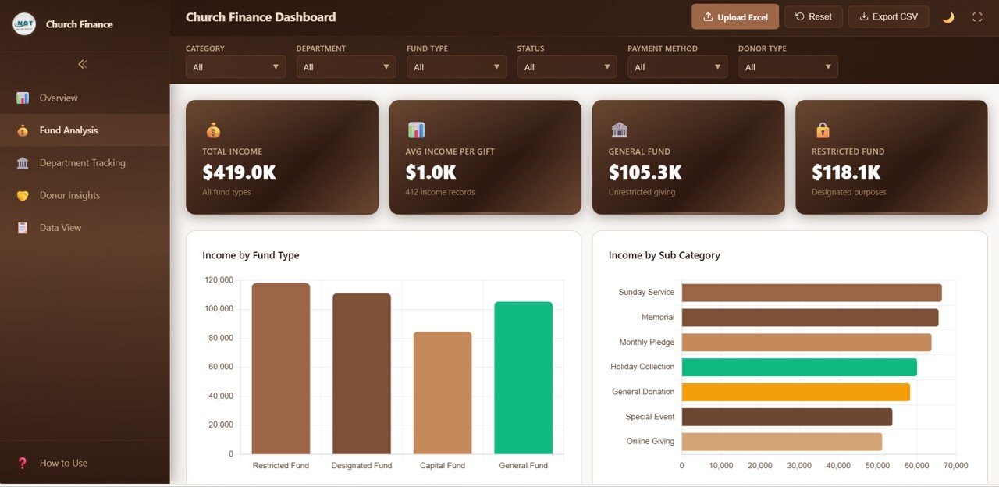999x487 pixels.
Task: Toggle dark mode with the moon icon
Action: (x=947, y=16)
